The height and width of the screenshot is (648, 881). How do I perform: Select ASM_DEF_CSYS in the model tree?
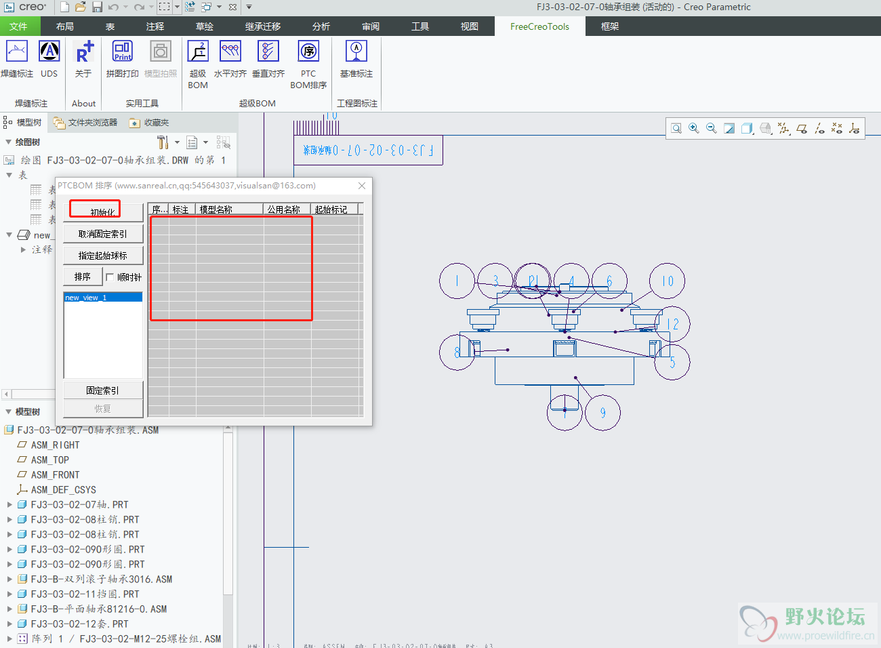click(63, 490)
